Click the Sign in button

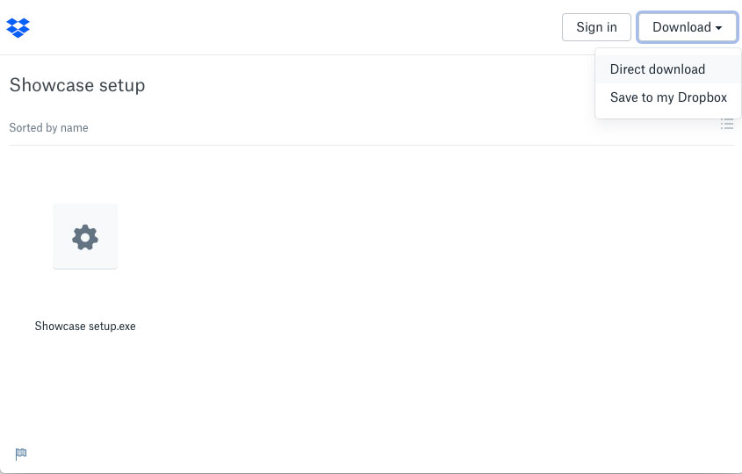596,27
